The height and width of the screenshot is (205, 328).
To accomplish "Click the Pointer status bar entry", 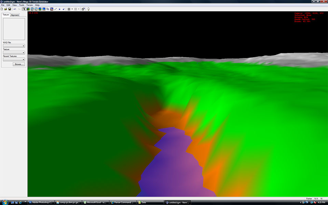I will [x=309, y=199].
